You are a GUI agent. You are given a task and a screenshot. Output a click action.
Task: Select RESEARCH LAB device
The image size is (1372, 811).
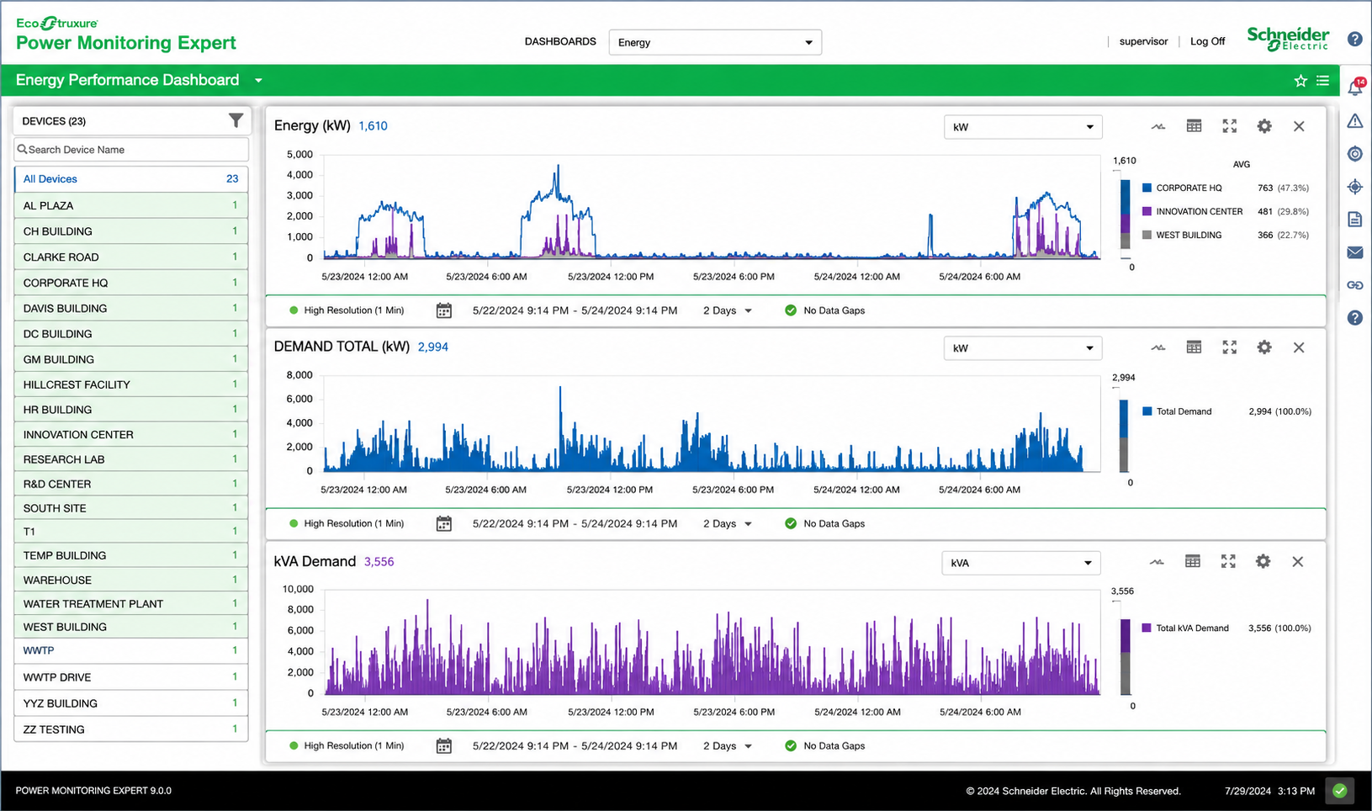(131, 459)
